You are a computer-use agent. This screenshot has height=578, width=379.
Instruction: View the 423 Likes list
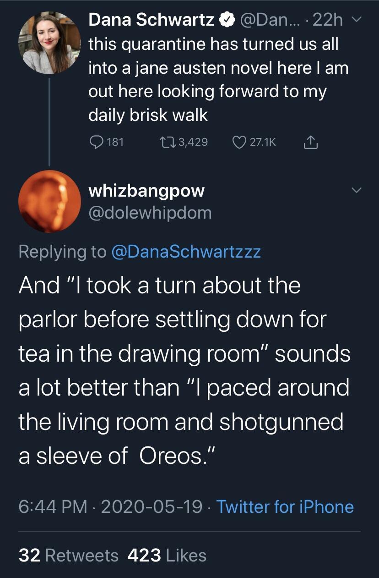coord(167,556)
